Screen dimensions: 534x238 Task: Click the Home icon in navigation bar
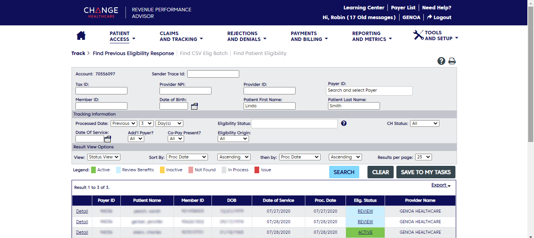tap(81, 36)
